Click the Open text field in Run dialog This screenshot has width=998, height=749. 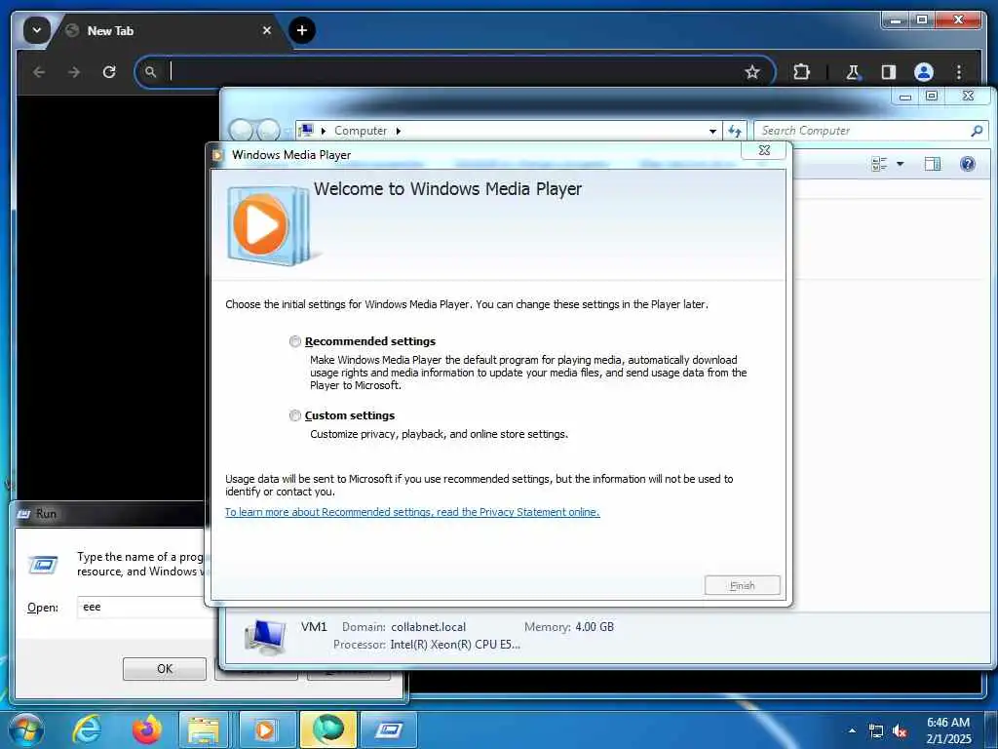144,607
